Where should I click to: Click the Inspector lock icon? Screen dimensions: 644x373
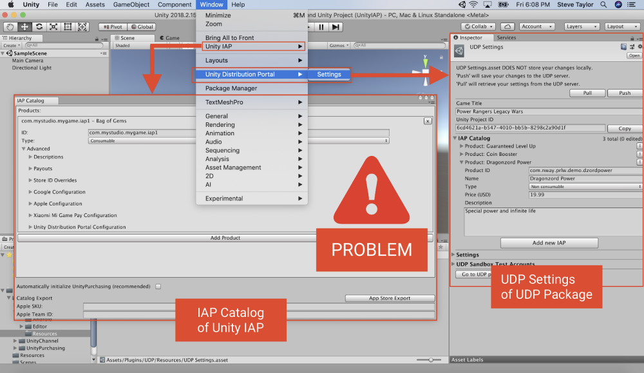click(x=632, y=39)
